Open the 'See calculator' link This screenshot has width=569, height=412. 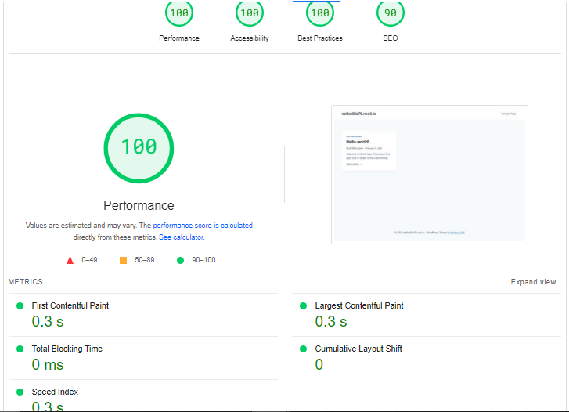181,237
